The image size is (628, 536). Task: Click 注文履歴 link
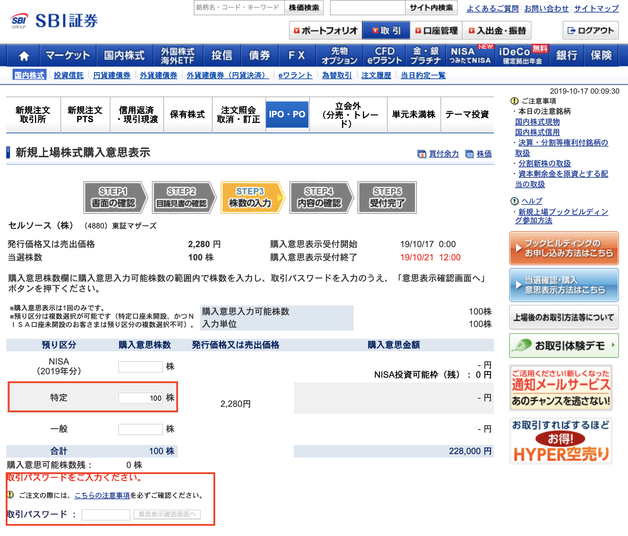click(376, 75)
